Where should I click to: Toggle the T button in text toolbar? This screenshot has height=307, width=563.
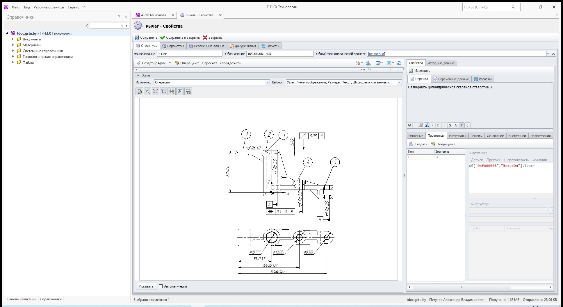[462, 125]
